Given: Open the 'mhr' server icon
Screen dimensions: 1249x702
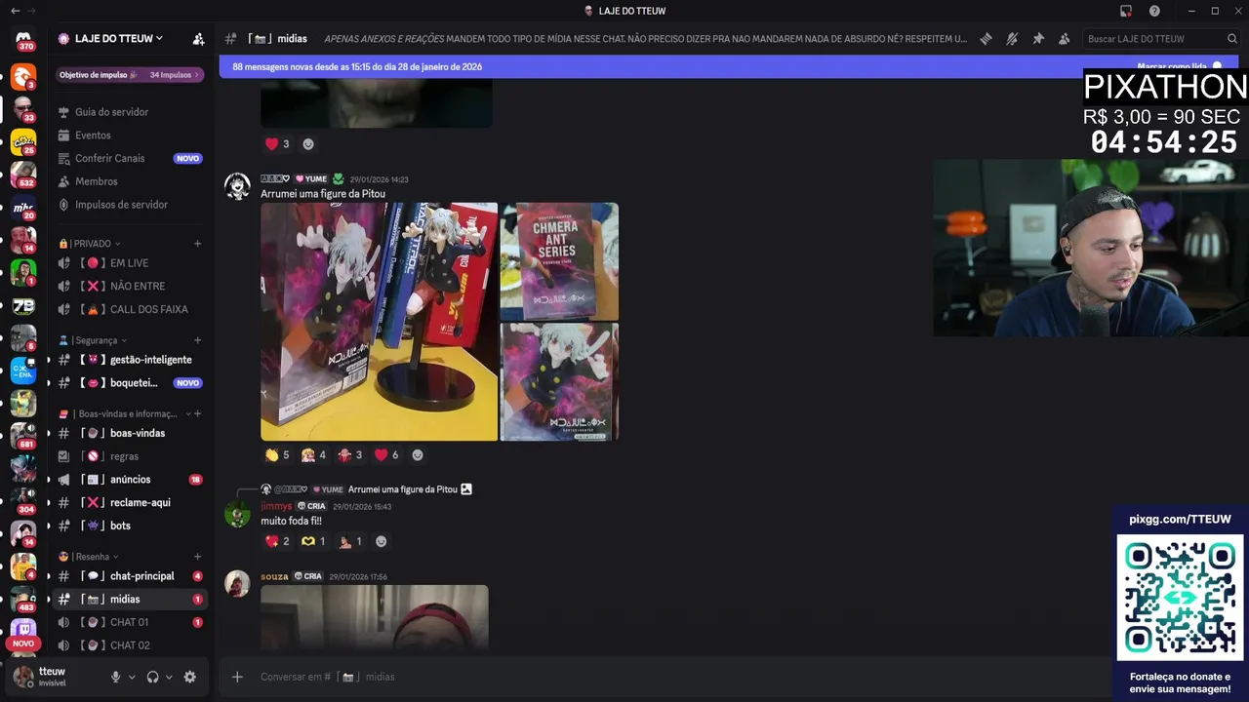Looking at the screenshot, I should click(23, 208).
